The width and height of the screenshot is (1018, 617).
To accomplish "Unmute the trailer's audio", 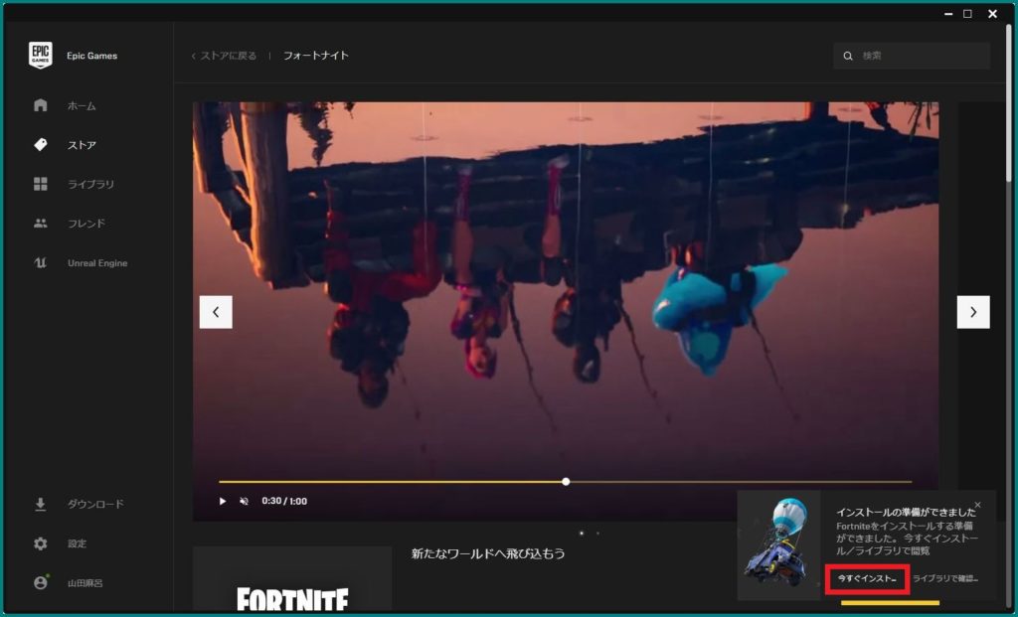I will [245, 501].
